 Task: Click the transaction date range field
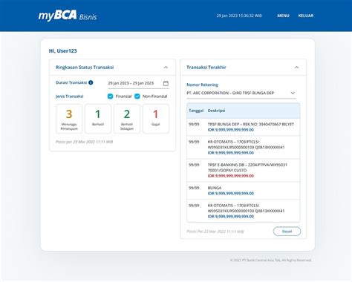click(138, 83)
